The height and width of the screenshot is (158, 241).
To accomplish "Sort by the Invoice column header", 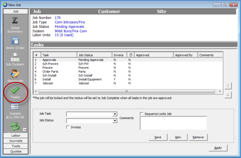I will (x=119, y=55).
